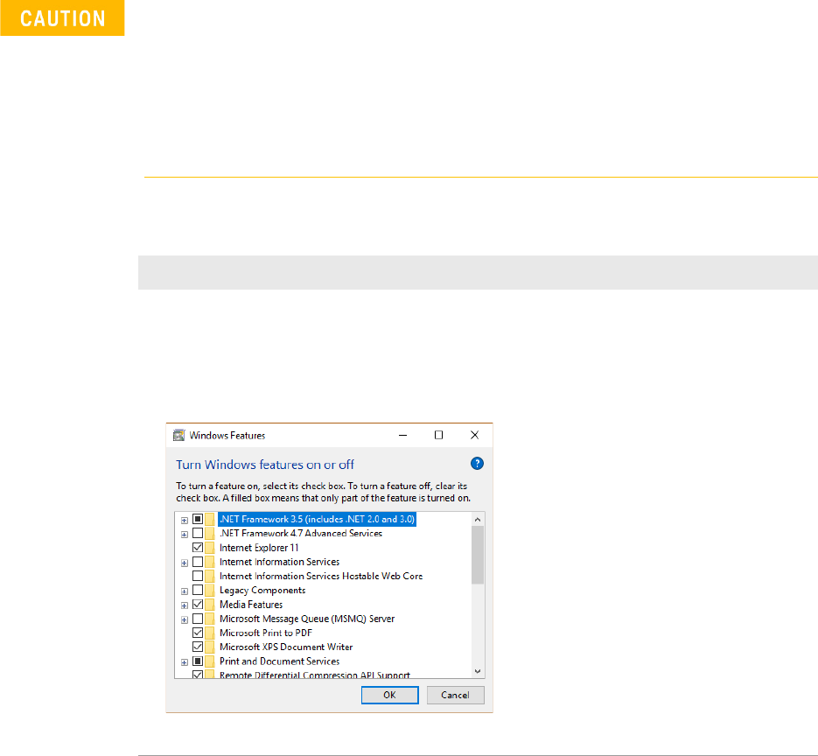Select the Legacy Components label
This screenshot has width=818, height=756.
262,590
